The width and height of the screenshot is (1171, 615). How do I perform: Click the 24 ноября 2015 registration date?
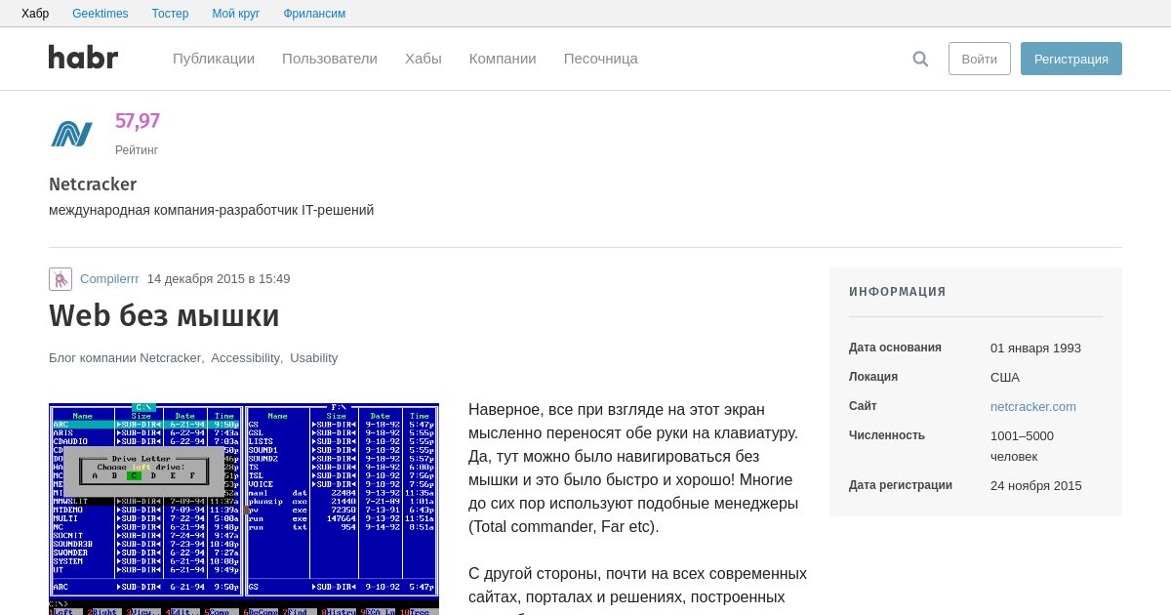pyautogui.click(x=1036, y=486)
